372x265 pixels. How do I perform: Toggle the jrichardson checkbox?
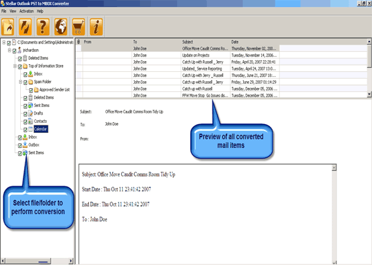(15, 51)
